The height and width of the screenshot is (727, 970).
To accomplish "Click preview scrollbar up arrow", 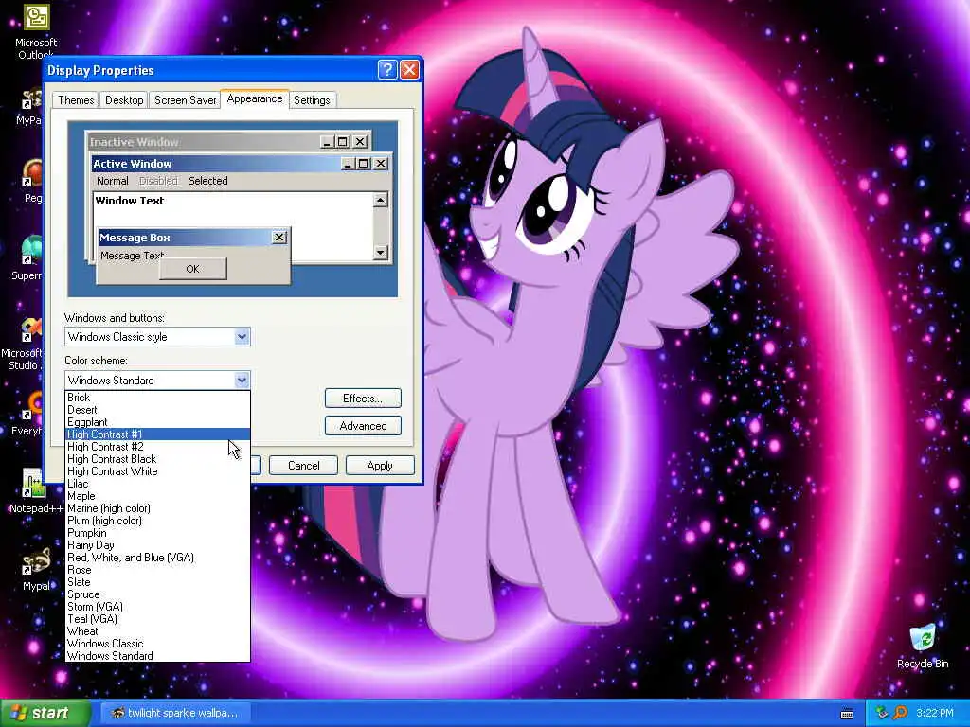I will pyautogui.click(x=381, y=200).
